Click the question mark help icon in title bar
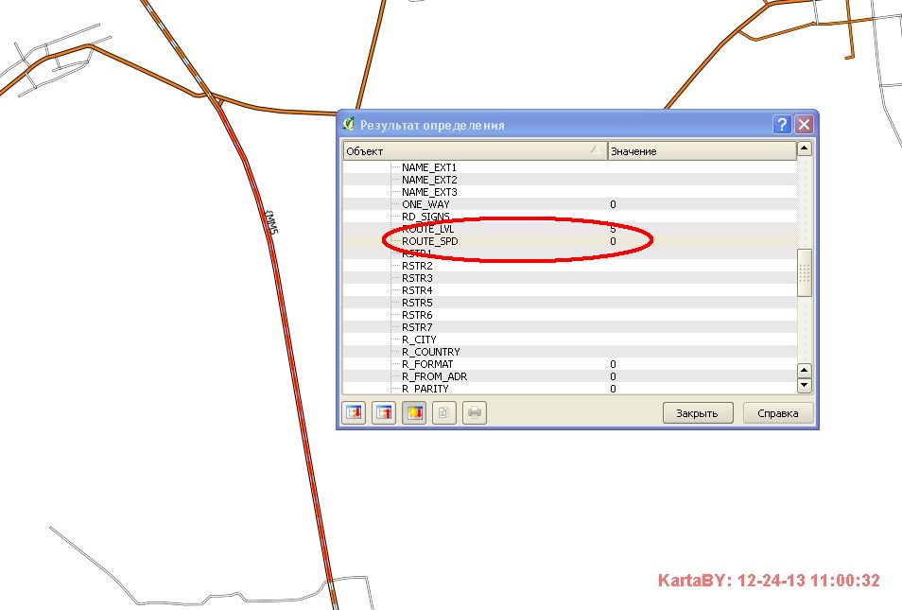 (782, 125)
